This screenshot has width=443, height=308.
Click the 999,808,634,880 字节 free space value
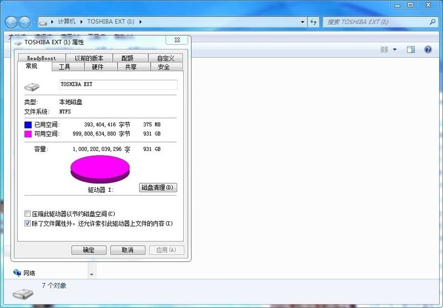click(x=101, y=134)
